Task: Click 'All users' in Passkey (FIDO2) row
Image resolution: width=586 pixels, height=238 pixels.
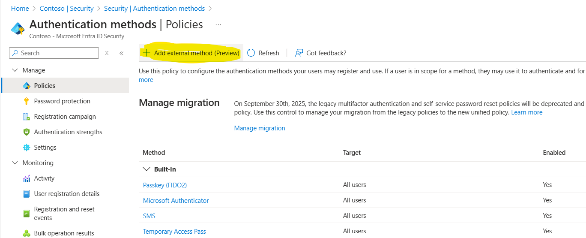Action: tap(355, 185)
